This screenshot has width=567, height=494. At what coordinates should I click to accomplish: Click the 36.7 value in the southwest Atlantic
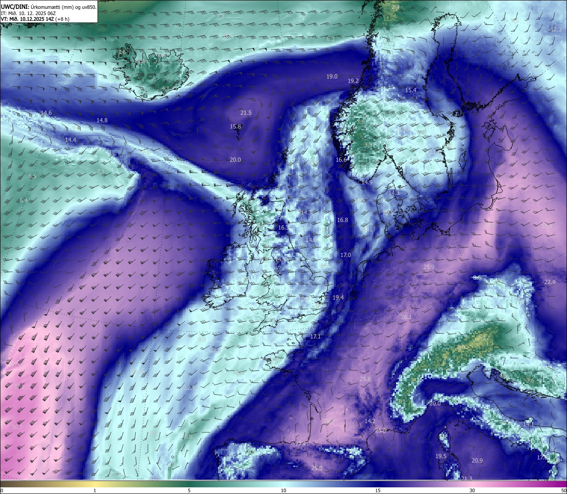point(17,428)
